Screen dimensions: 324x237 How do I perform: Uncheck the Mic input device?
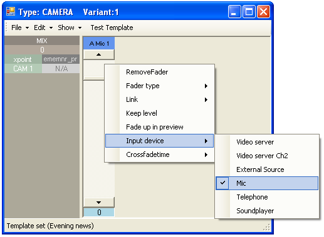coord(267,183)
